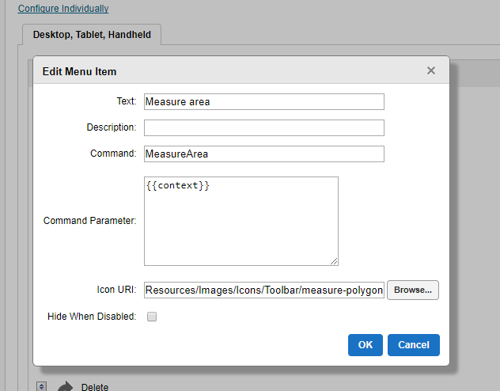
Task: Cancel the Edit Menu Item dialog
Action: tap(414, 345)
